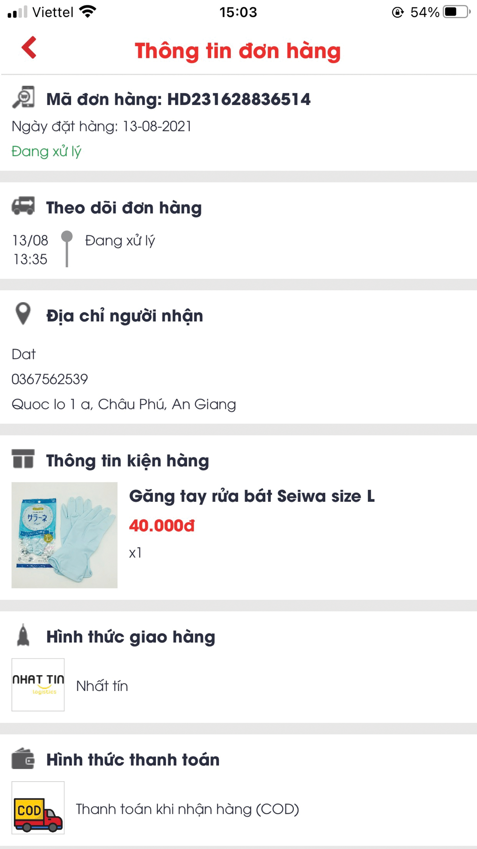Tap the package box icon
The height and width of the screenshot is (849, 477).
(x=23, y=459)
